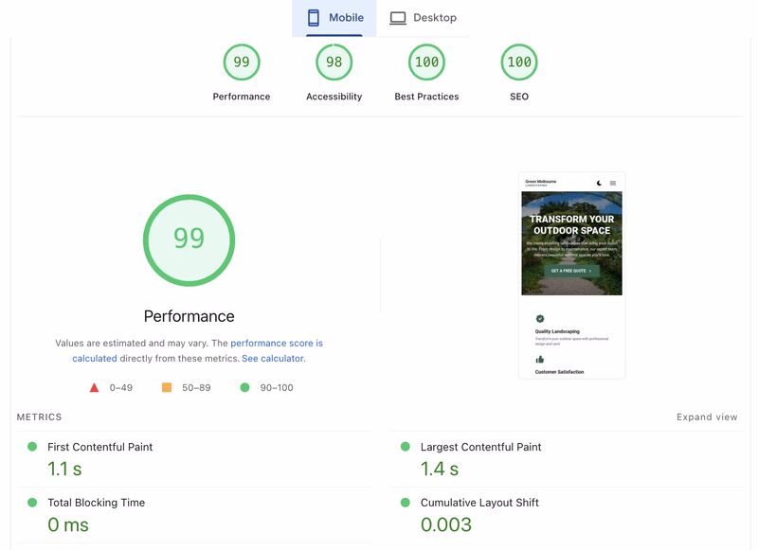Click the mobile website preview thumbnail

[571, 275]
